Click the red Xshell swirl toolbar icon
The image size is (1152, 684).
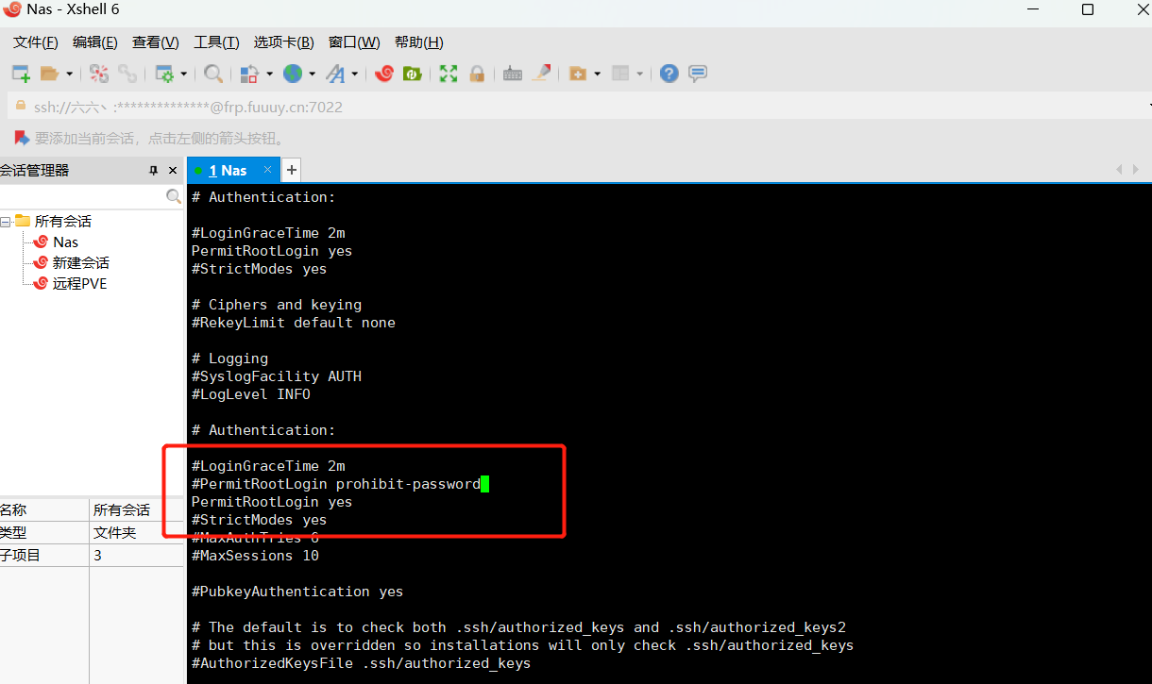[383, 74]
